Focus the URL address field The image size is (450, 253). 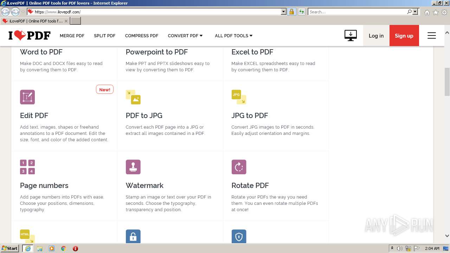point(157,12)
